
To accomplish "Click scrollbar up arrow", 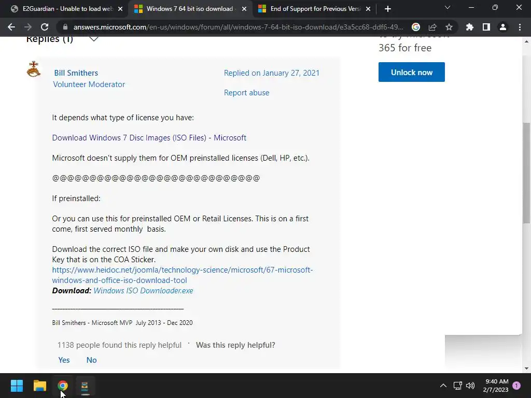I will [526, 41].
